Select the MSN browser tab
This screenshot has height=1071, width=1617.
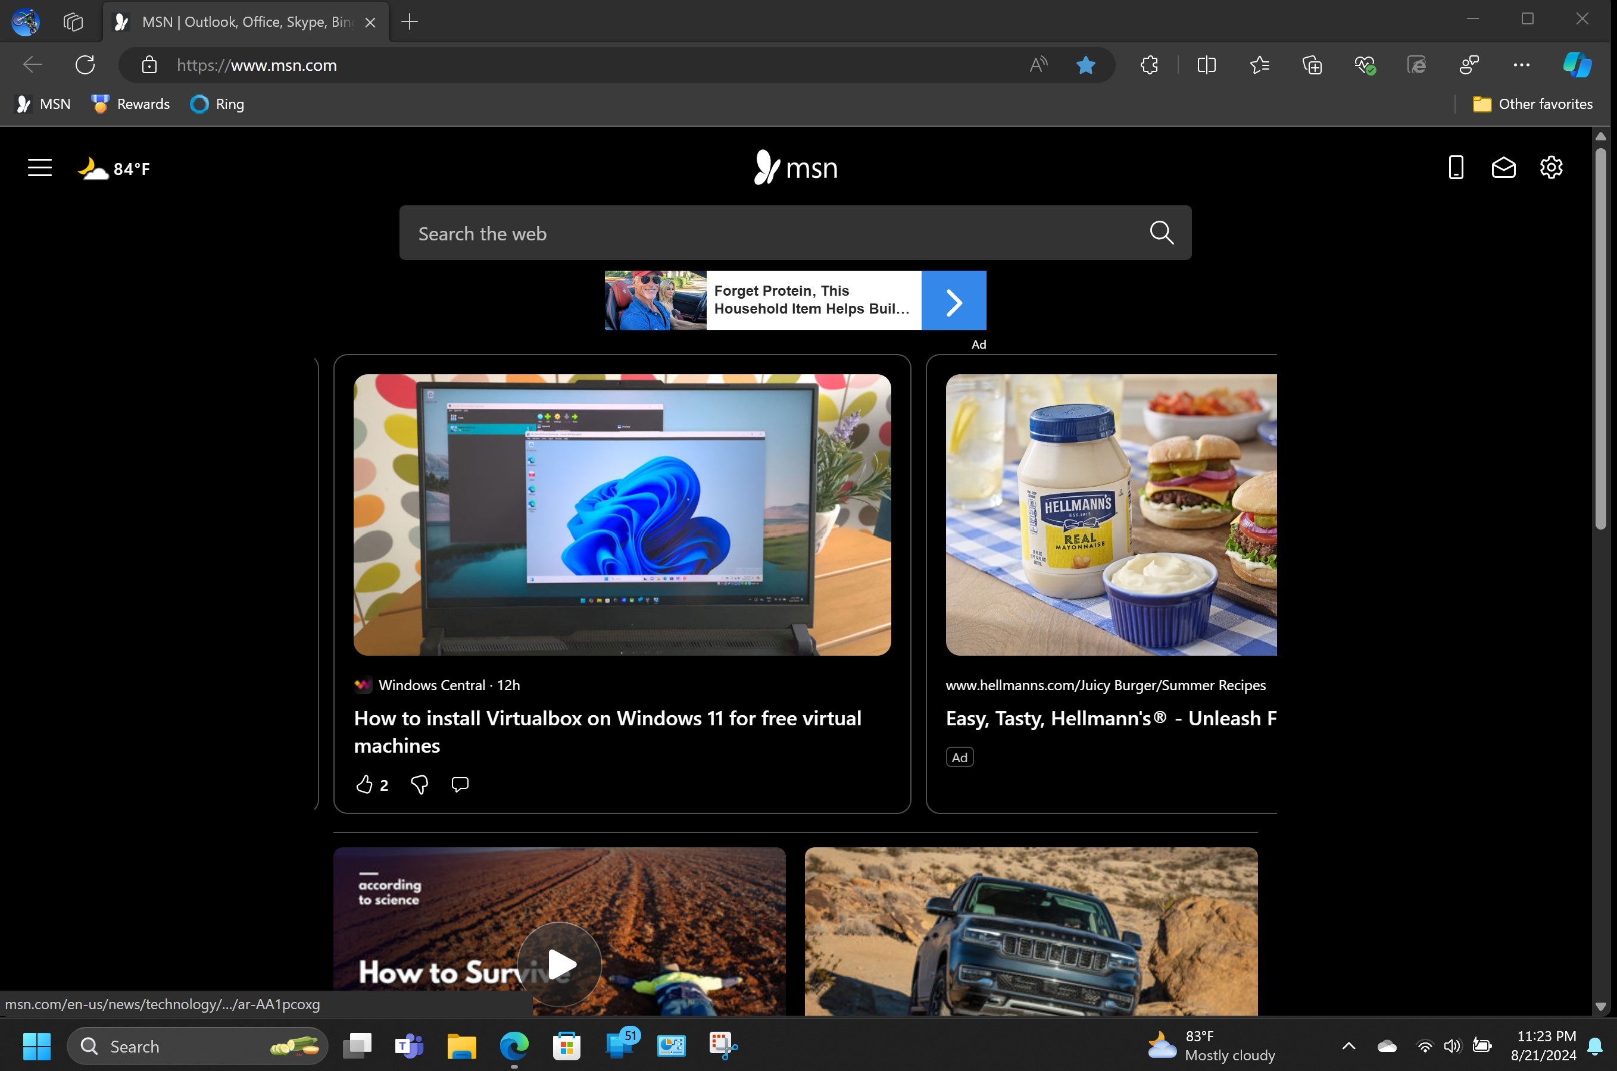point(243,21)
